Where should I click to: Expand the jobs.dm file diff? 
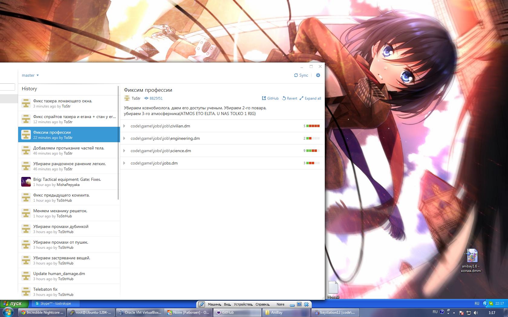pos(124,163)
